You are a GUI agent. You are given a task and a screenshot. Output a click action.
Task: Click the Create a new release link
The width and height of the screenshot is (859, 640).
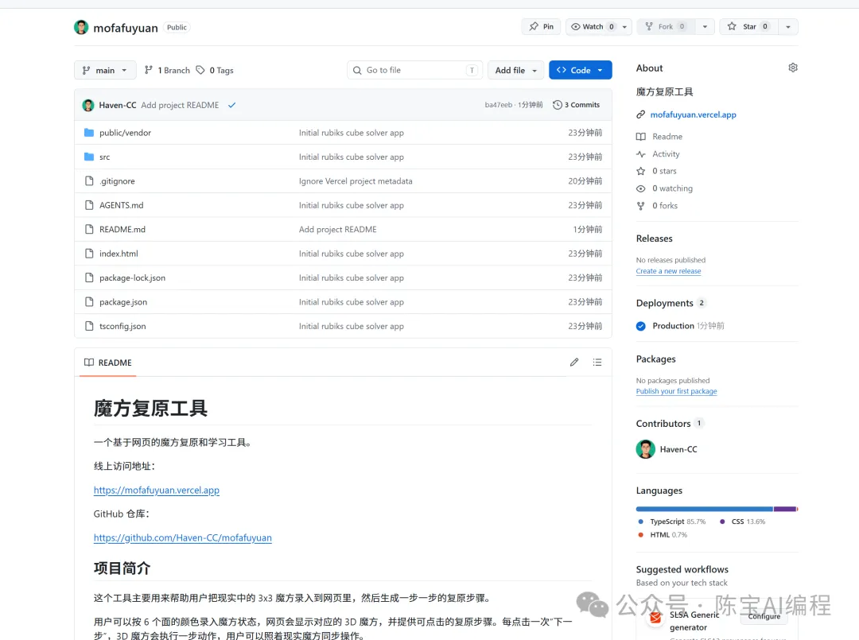pyautogui.click(x=668, y=271)
